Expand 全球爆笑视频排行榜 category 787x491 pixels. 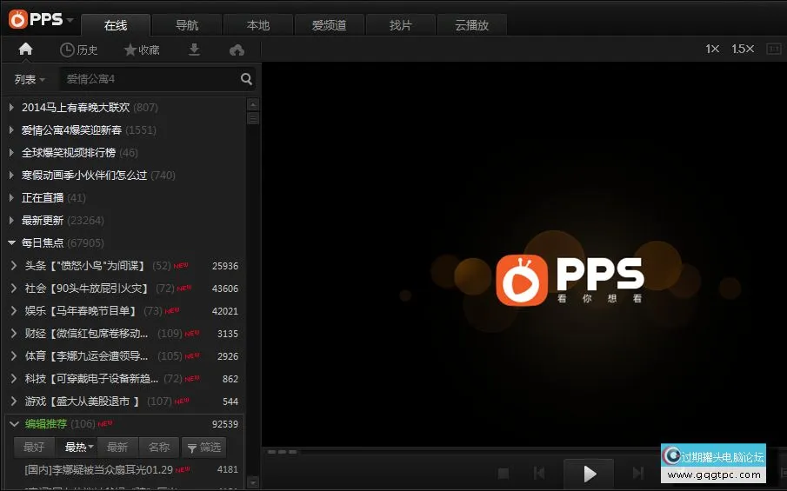(11, 152)
